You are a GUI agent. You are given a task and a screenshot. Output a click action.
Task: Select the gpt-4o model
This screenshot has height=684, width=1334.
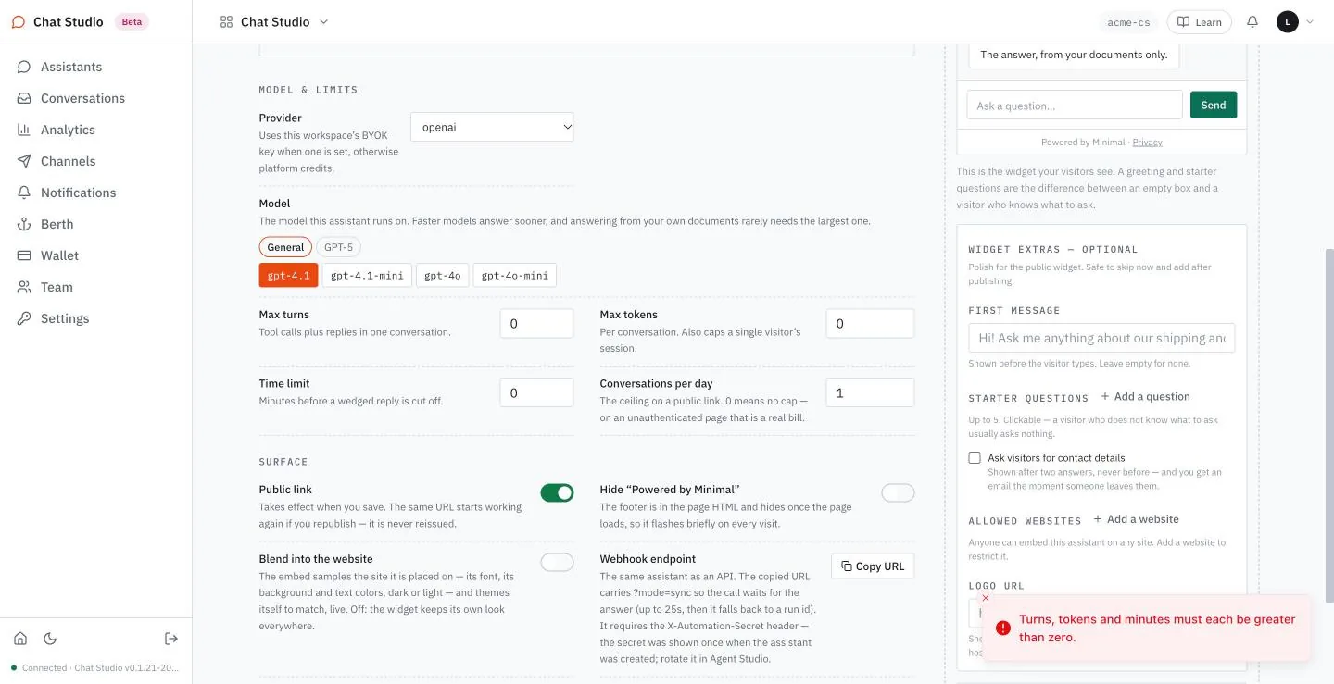[442, 275]
